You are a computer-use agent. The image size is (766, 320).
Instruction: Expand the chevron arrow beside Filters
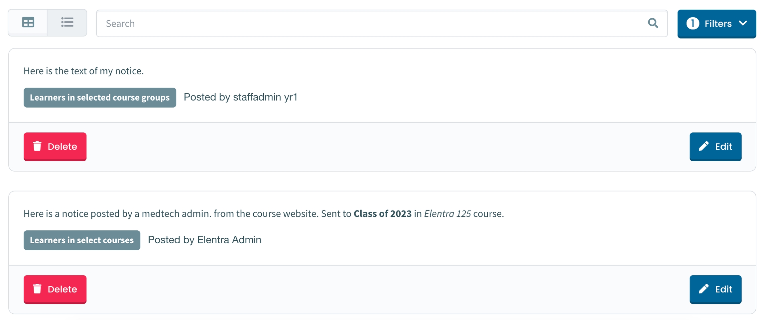coord(743,23)
